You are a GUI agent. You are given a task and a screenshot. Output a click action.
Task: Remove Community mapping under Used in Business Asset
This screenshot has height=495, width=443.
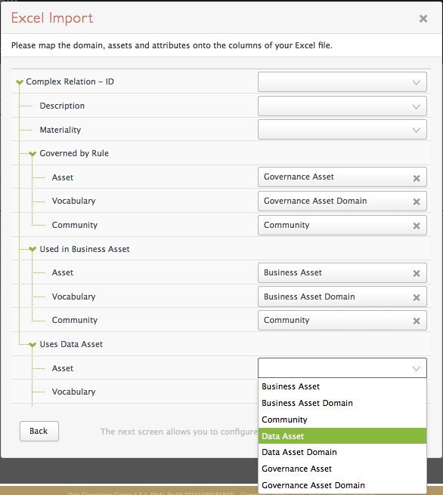point(417,321)
